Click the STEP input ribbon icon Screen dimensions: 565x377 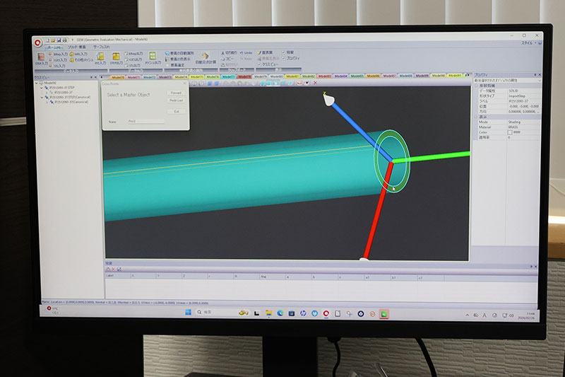tap(40, 56)
